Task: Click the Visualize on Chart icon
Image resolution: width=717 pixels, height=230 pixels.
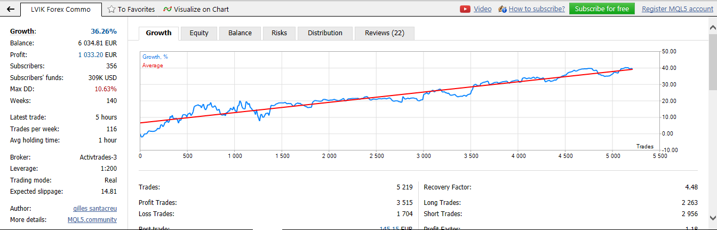Action: 168,9
